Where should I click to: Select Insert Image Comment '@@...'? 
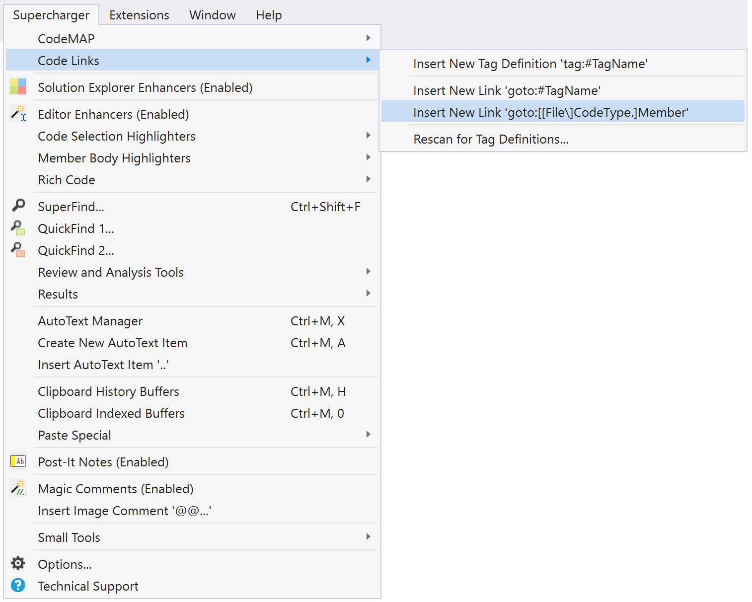(192, 511)
